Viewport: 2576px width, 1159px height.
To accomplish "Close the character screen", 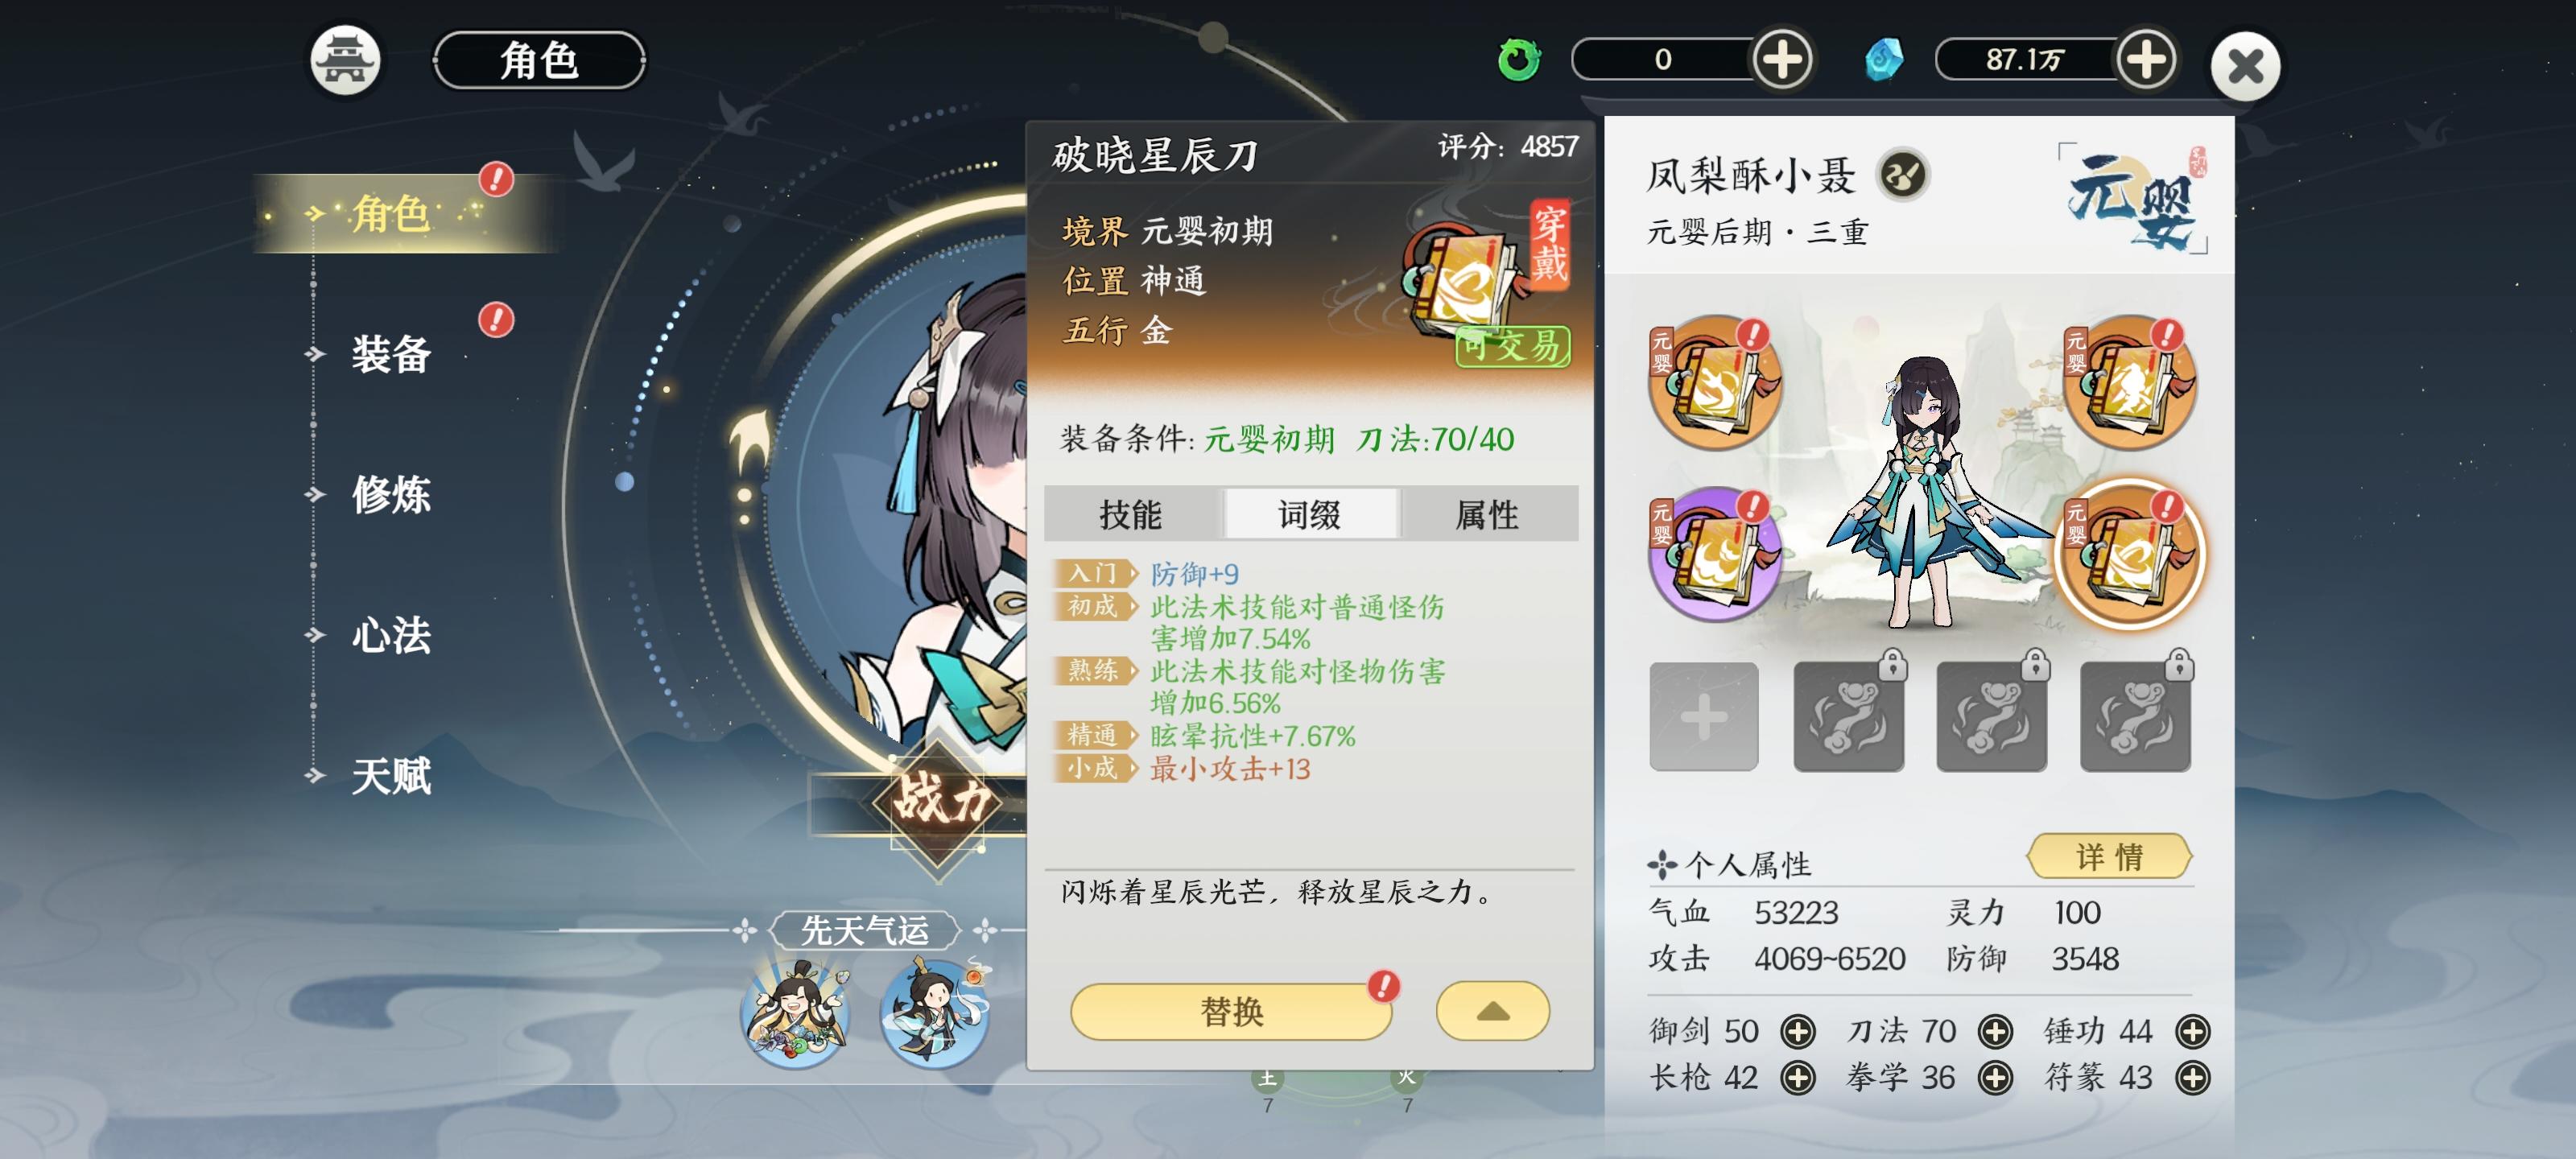I will (2245, 67).
